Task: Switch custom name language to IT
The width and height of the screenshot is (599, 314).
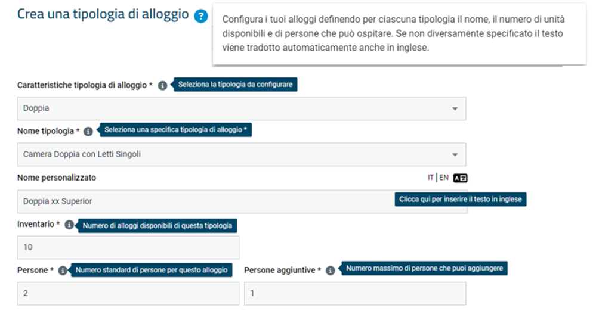Action: point(431,178)
